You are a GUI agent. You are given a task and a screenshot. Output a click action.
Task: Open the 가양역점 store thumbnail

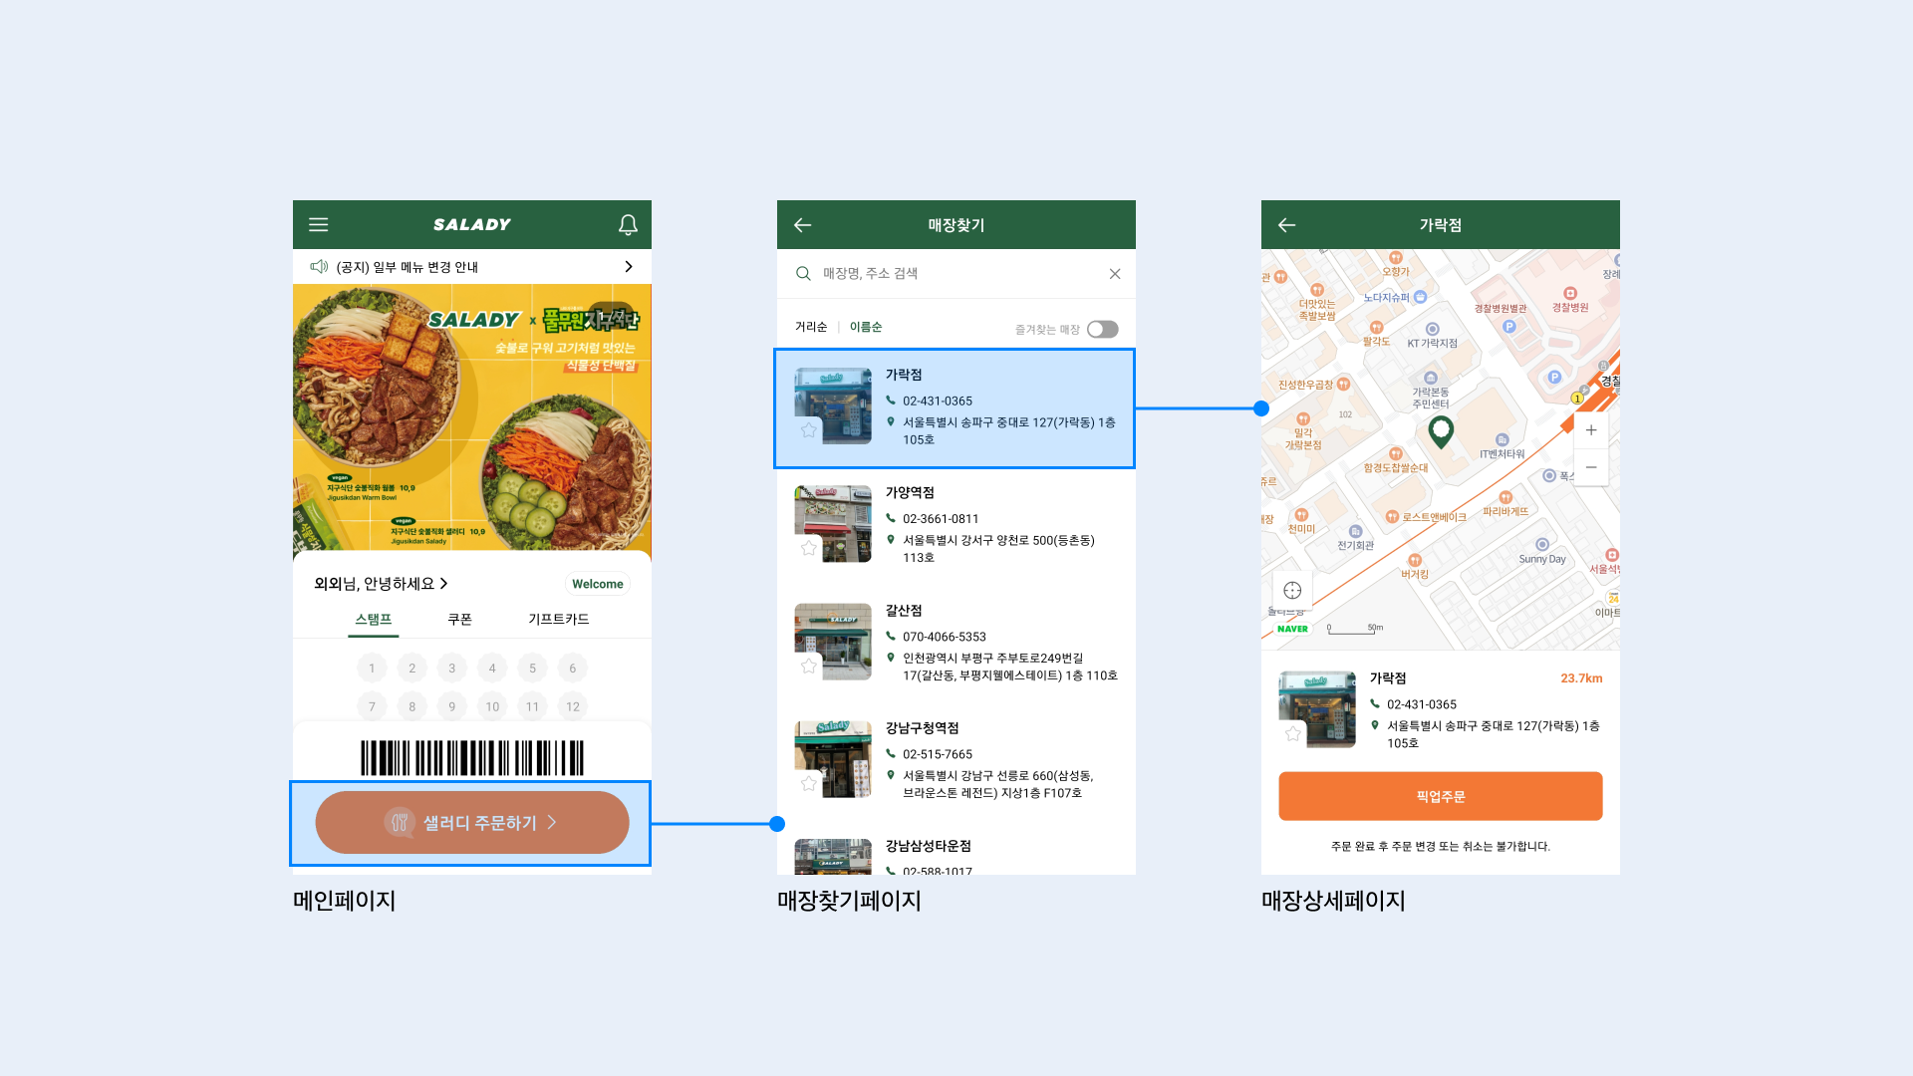coord(833,524)
